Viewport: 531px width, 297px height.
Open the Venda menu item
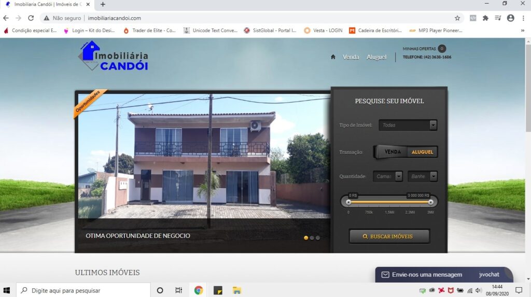(x=351, y=57)
